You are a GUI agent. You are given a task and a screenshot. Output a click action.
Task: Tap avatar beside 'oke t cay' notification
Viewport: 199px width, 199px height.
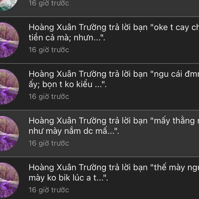pos(9,40)
